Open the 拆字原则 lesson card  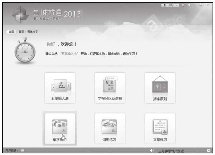coord(160,88)
